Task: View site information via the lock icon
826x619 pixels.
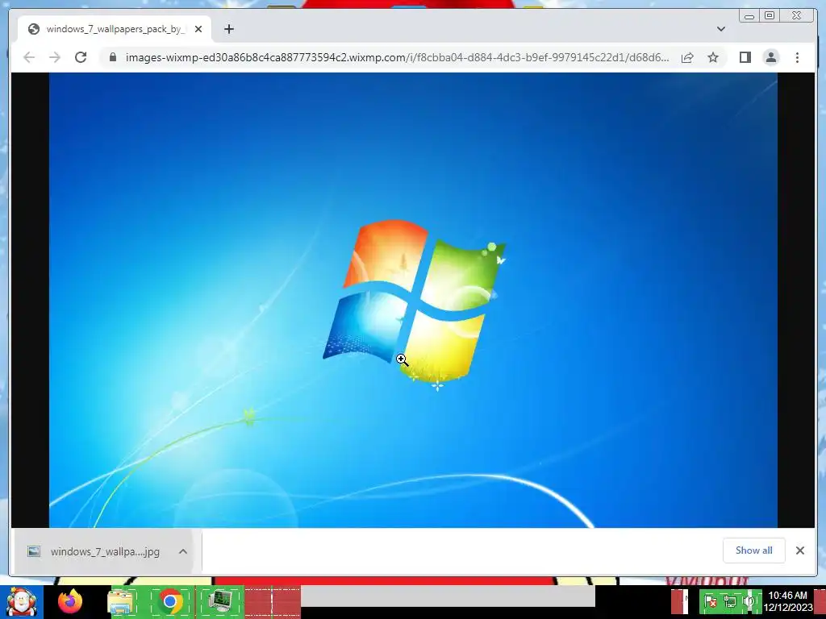Action: pyautogui.click(x=112, y=57)
